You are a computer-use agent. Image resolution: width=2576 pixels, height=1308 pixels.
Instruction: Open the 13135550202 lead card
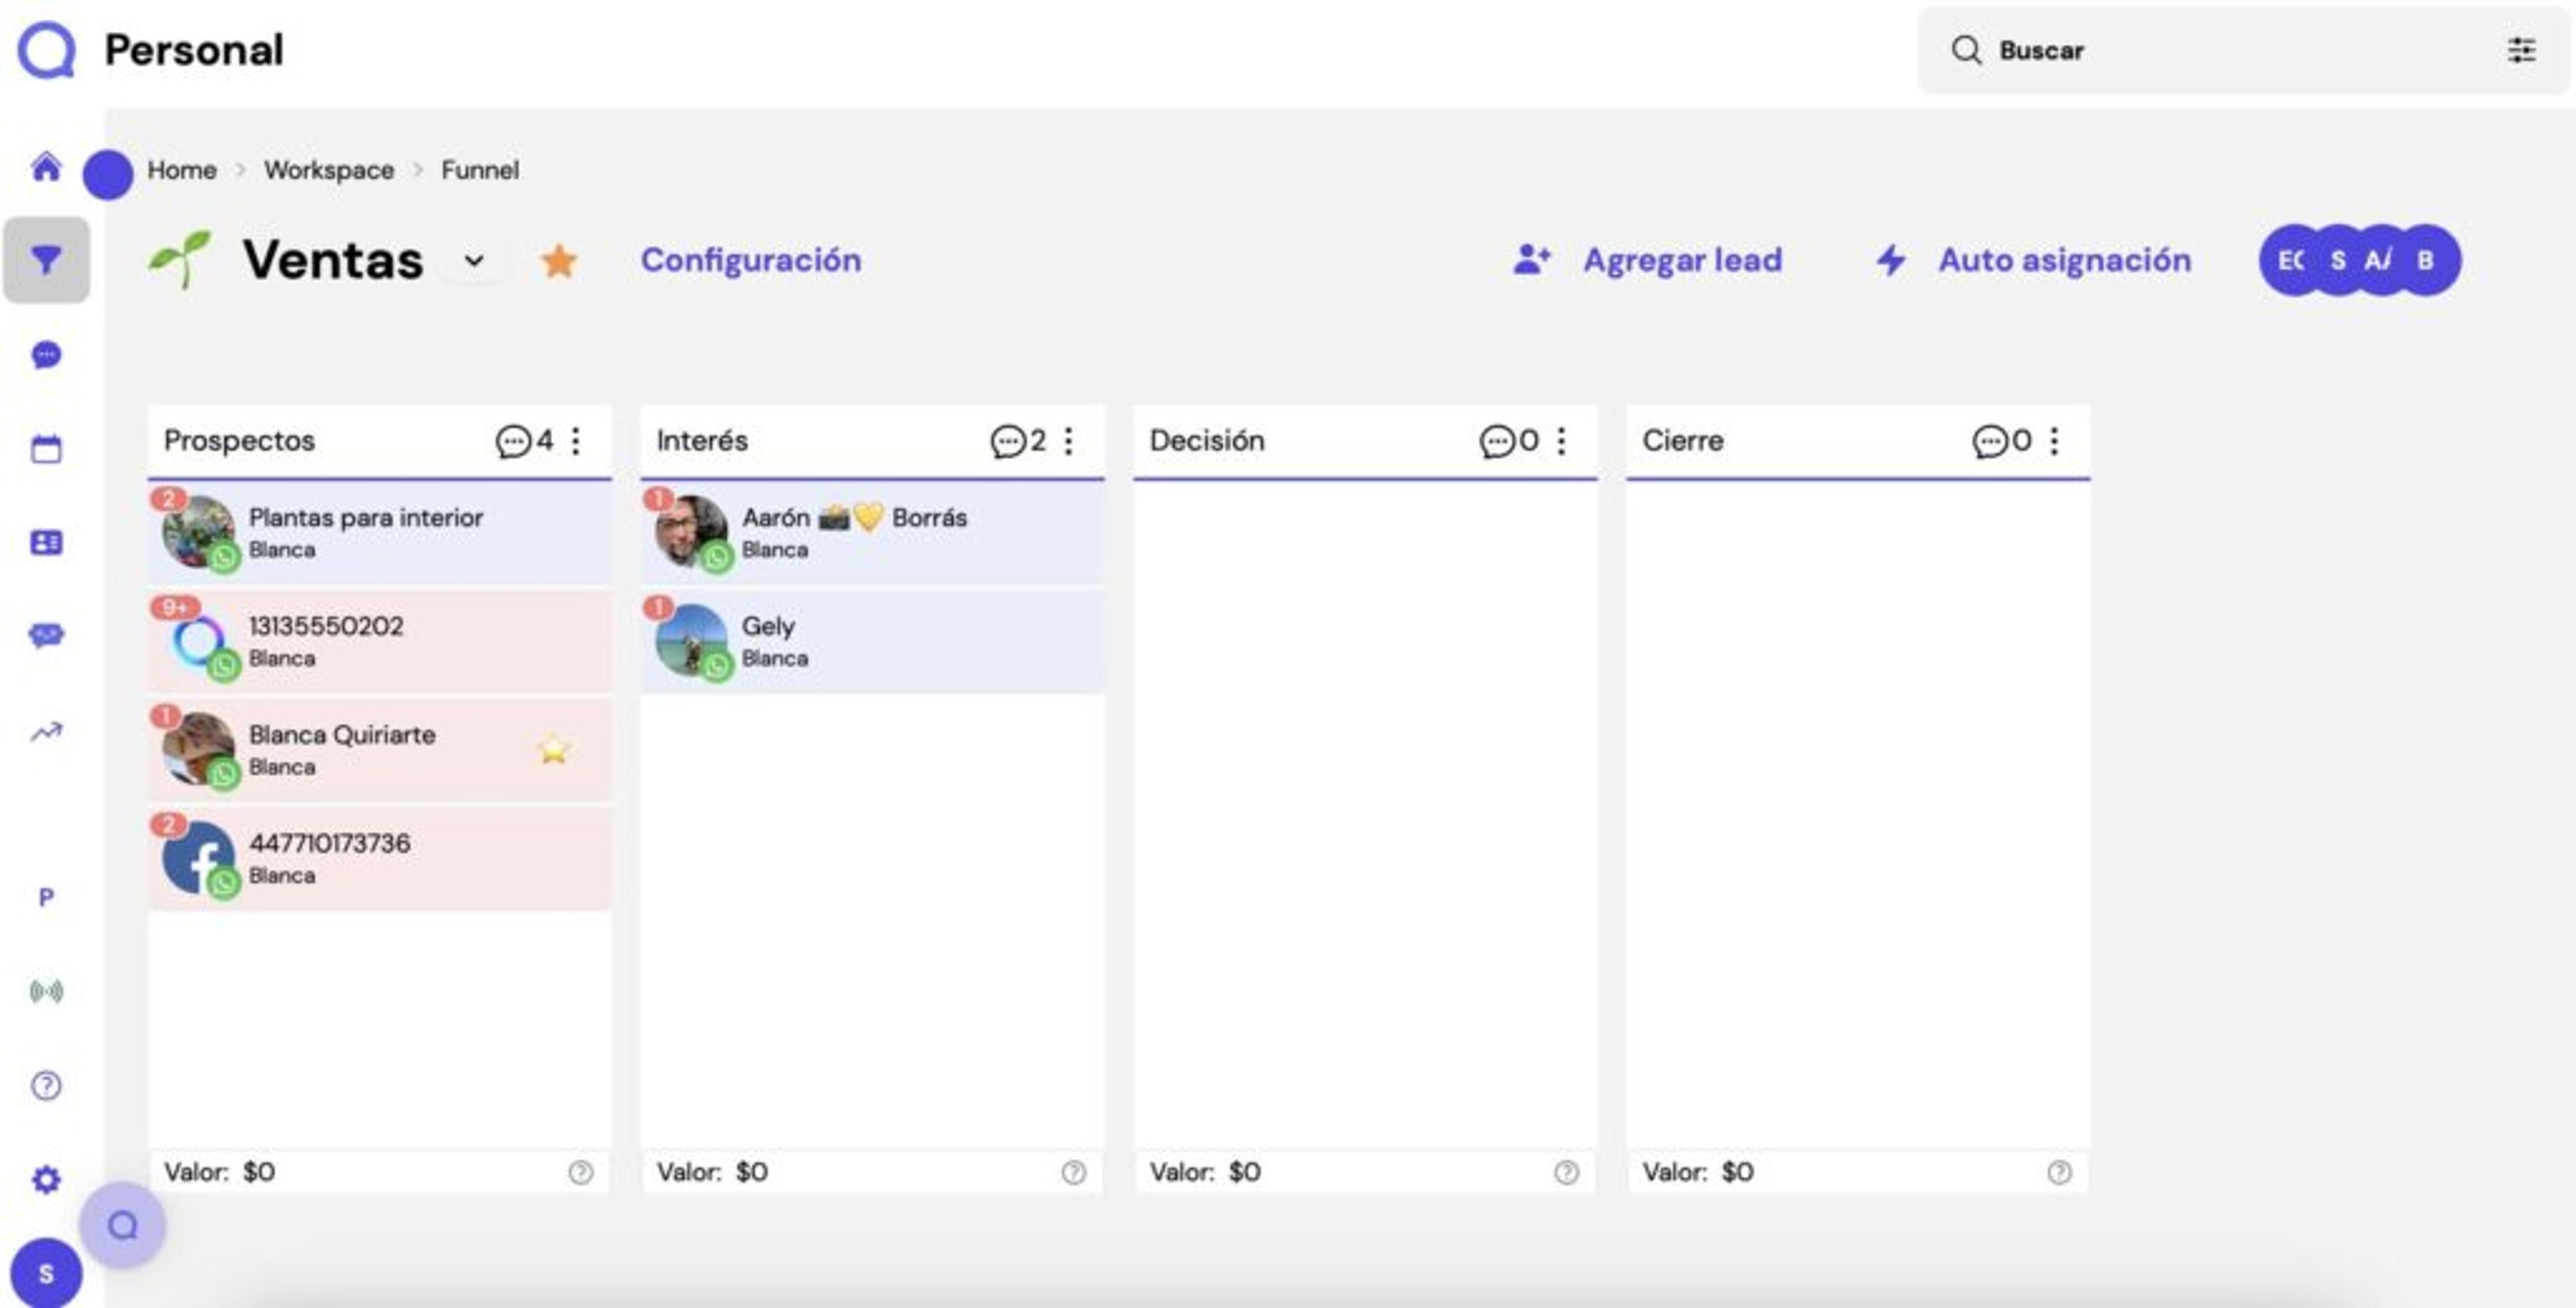pos(380,641)
